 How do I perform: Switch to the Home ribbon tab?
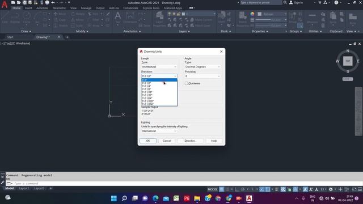pyautogui.click(x=16, y=8)
